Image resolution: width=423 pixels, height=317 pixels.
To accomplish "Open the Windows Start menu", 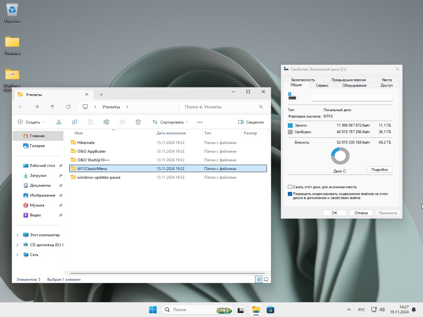I will coord(153,310).
